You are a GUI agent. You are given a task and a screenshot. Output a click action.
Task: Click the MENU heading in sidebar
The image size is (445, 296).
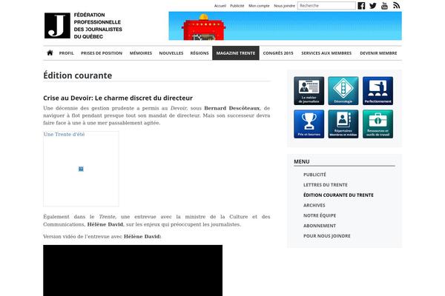click(302, 161)
